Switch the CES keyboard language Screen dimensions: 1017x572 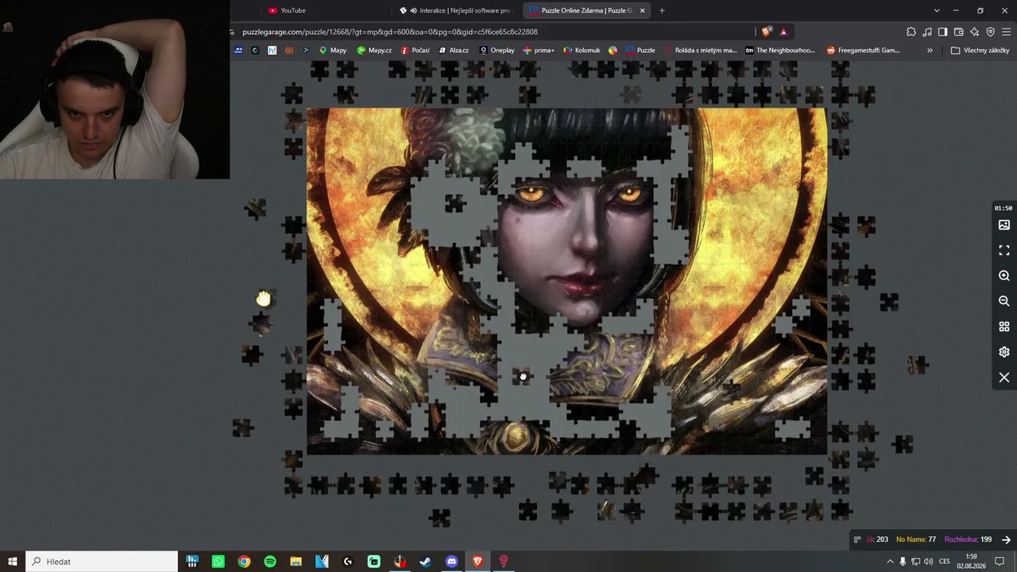(945, 562)
